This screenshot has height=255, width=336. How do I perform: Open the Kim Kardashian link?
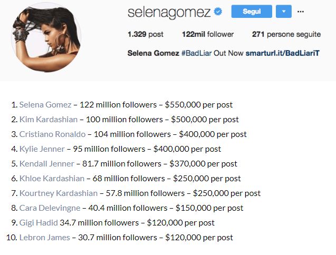[x=49, y=120]
